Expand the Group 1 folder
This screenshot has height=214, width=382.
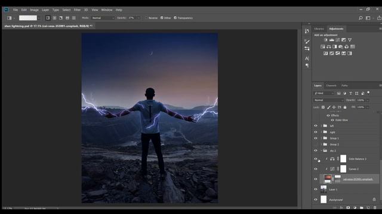pos(321,139)
